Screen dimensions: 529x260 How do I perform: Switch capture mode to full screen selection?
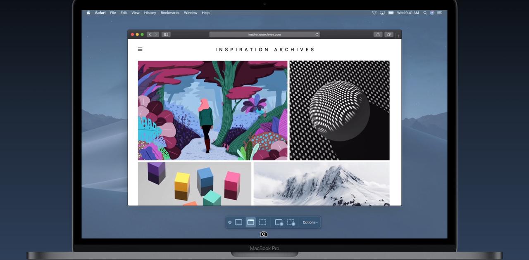[x=238, y=222]
